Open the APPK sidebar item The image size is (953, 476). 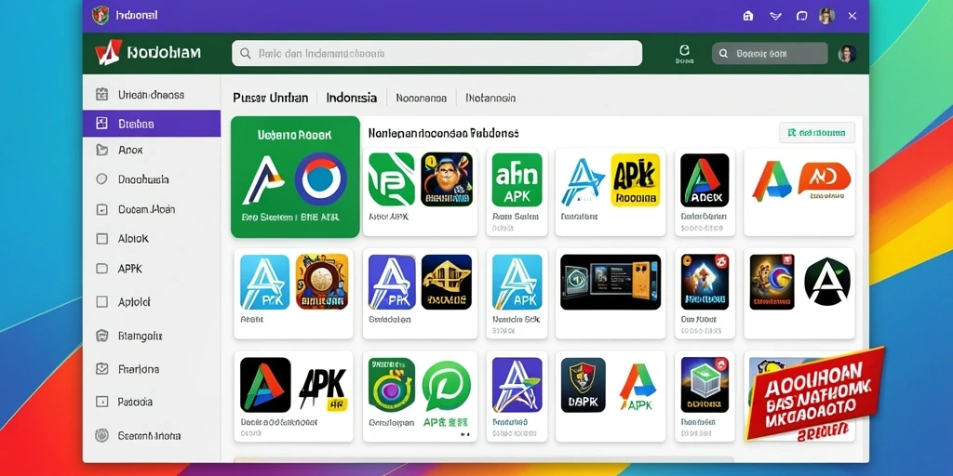(x=152, y=269)
